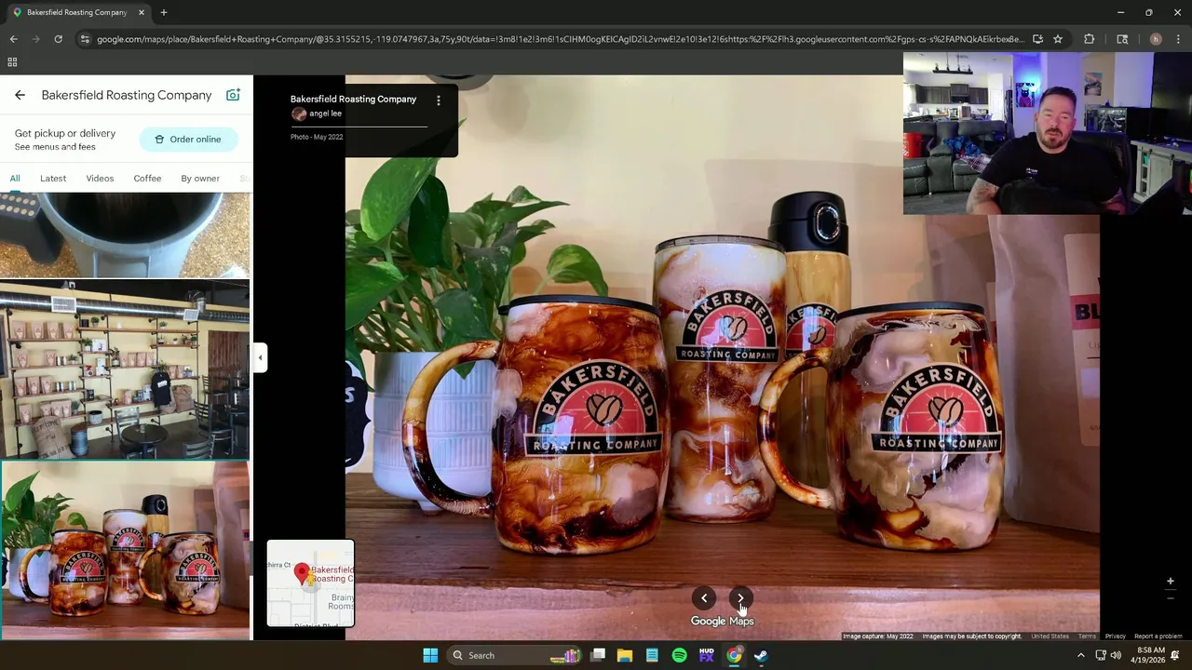Click the Report a problem link
The height and width of the screenshot is (670, 1192).
1158,636
